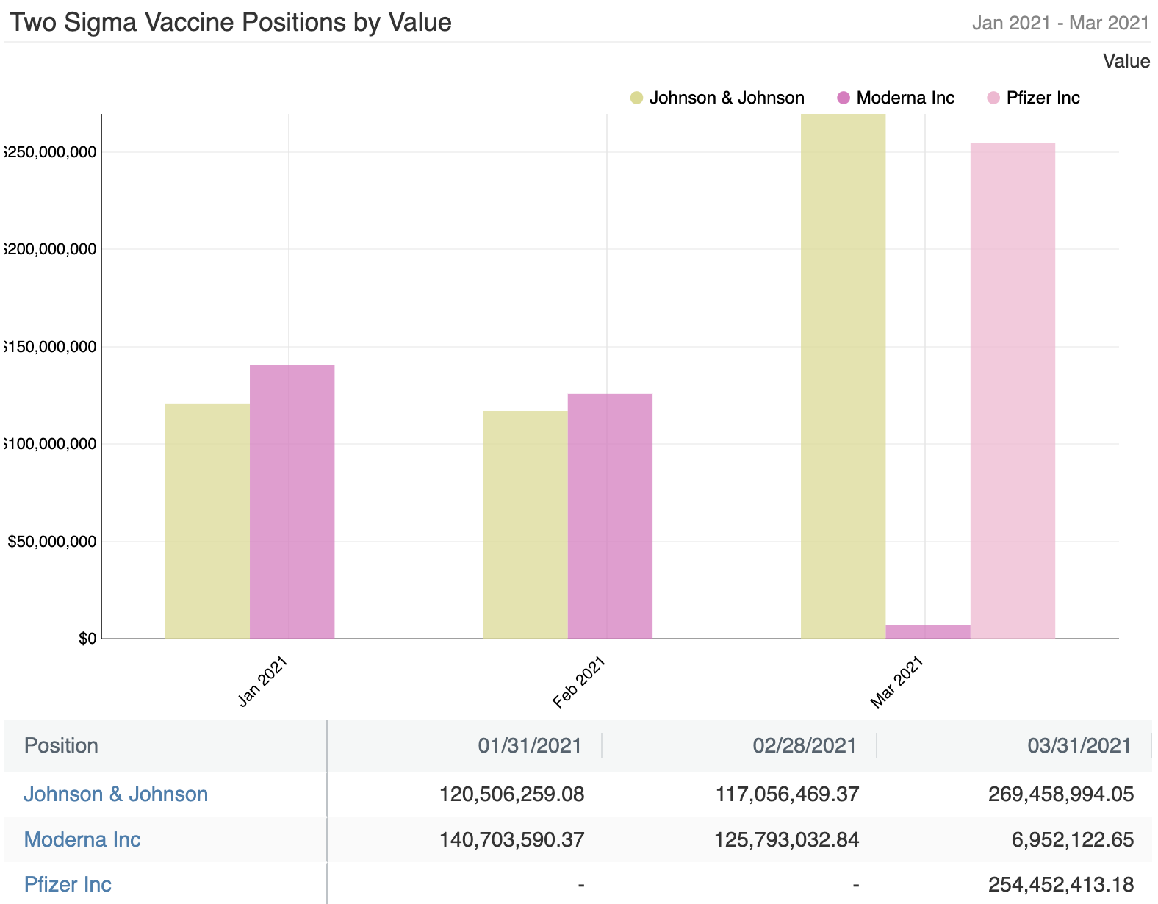Open Pfizer Inc position link
1158x904 pixels.
(68, 884)
